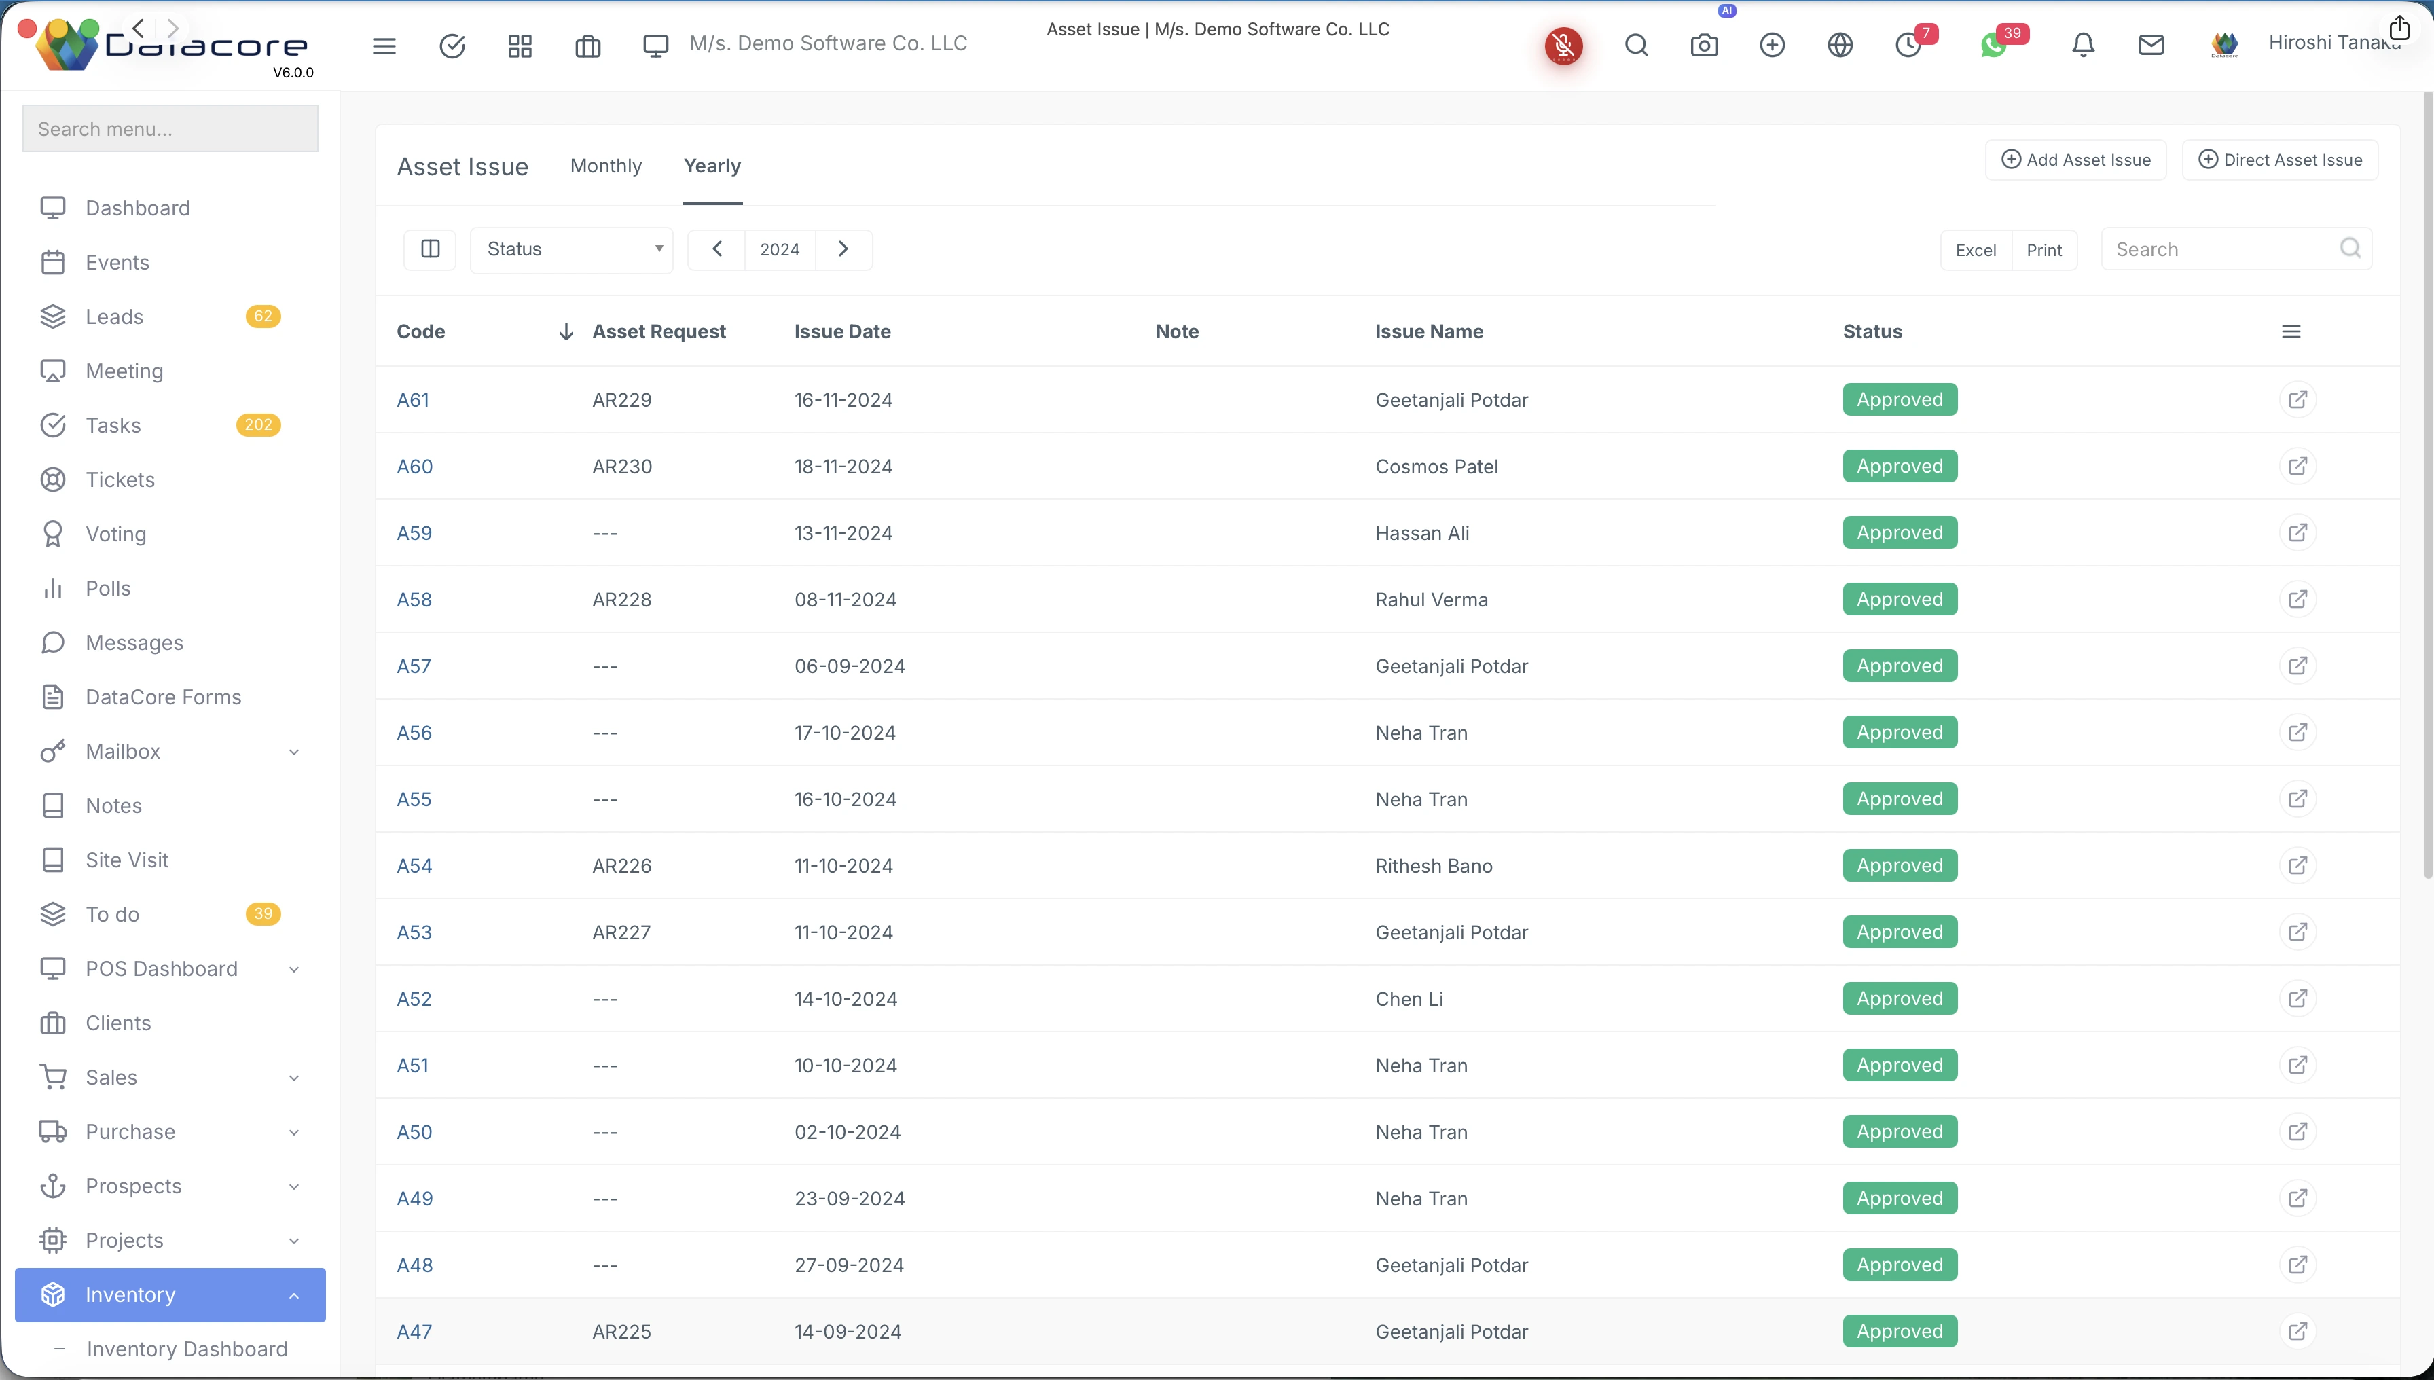Open A58 row external link icon
The width and height of the screenshot is (2434, 1380).
click(x=2297, y=599)
